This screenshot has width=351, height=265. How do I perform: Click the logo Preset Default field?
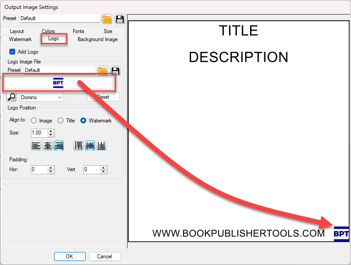click(x=60, y=70)
